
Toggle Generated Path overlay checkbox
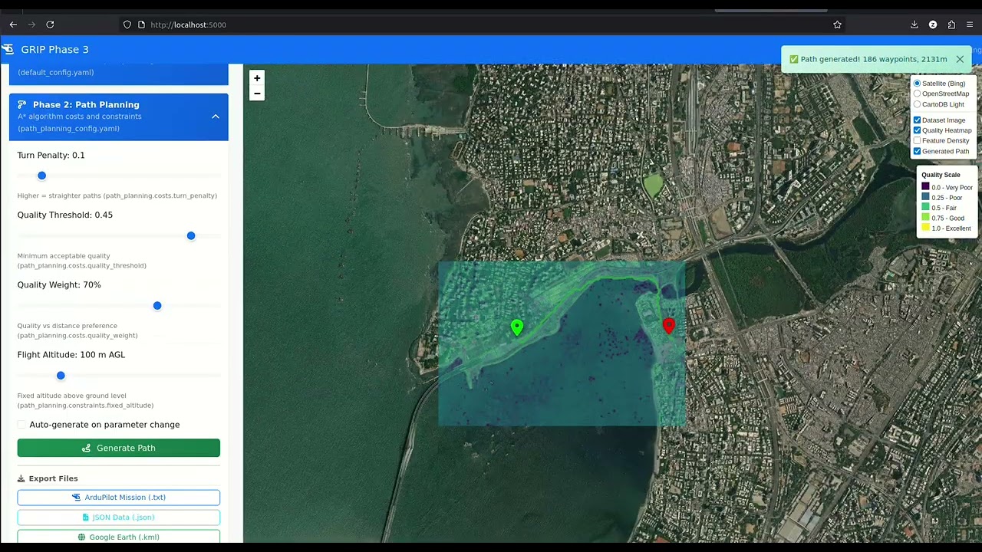click(x=917, y=151)
